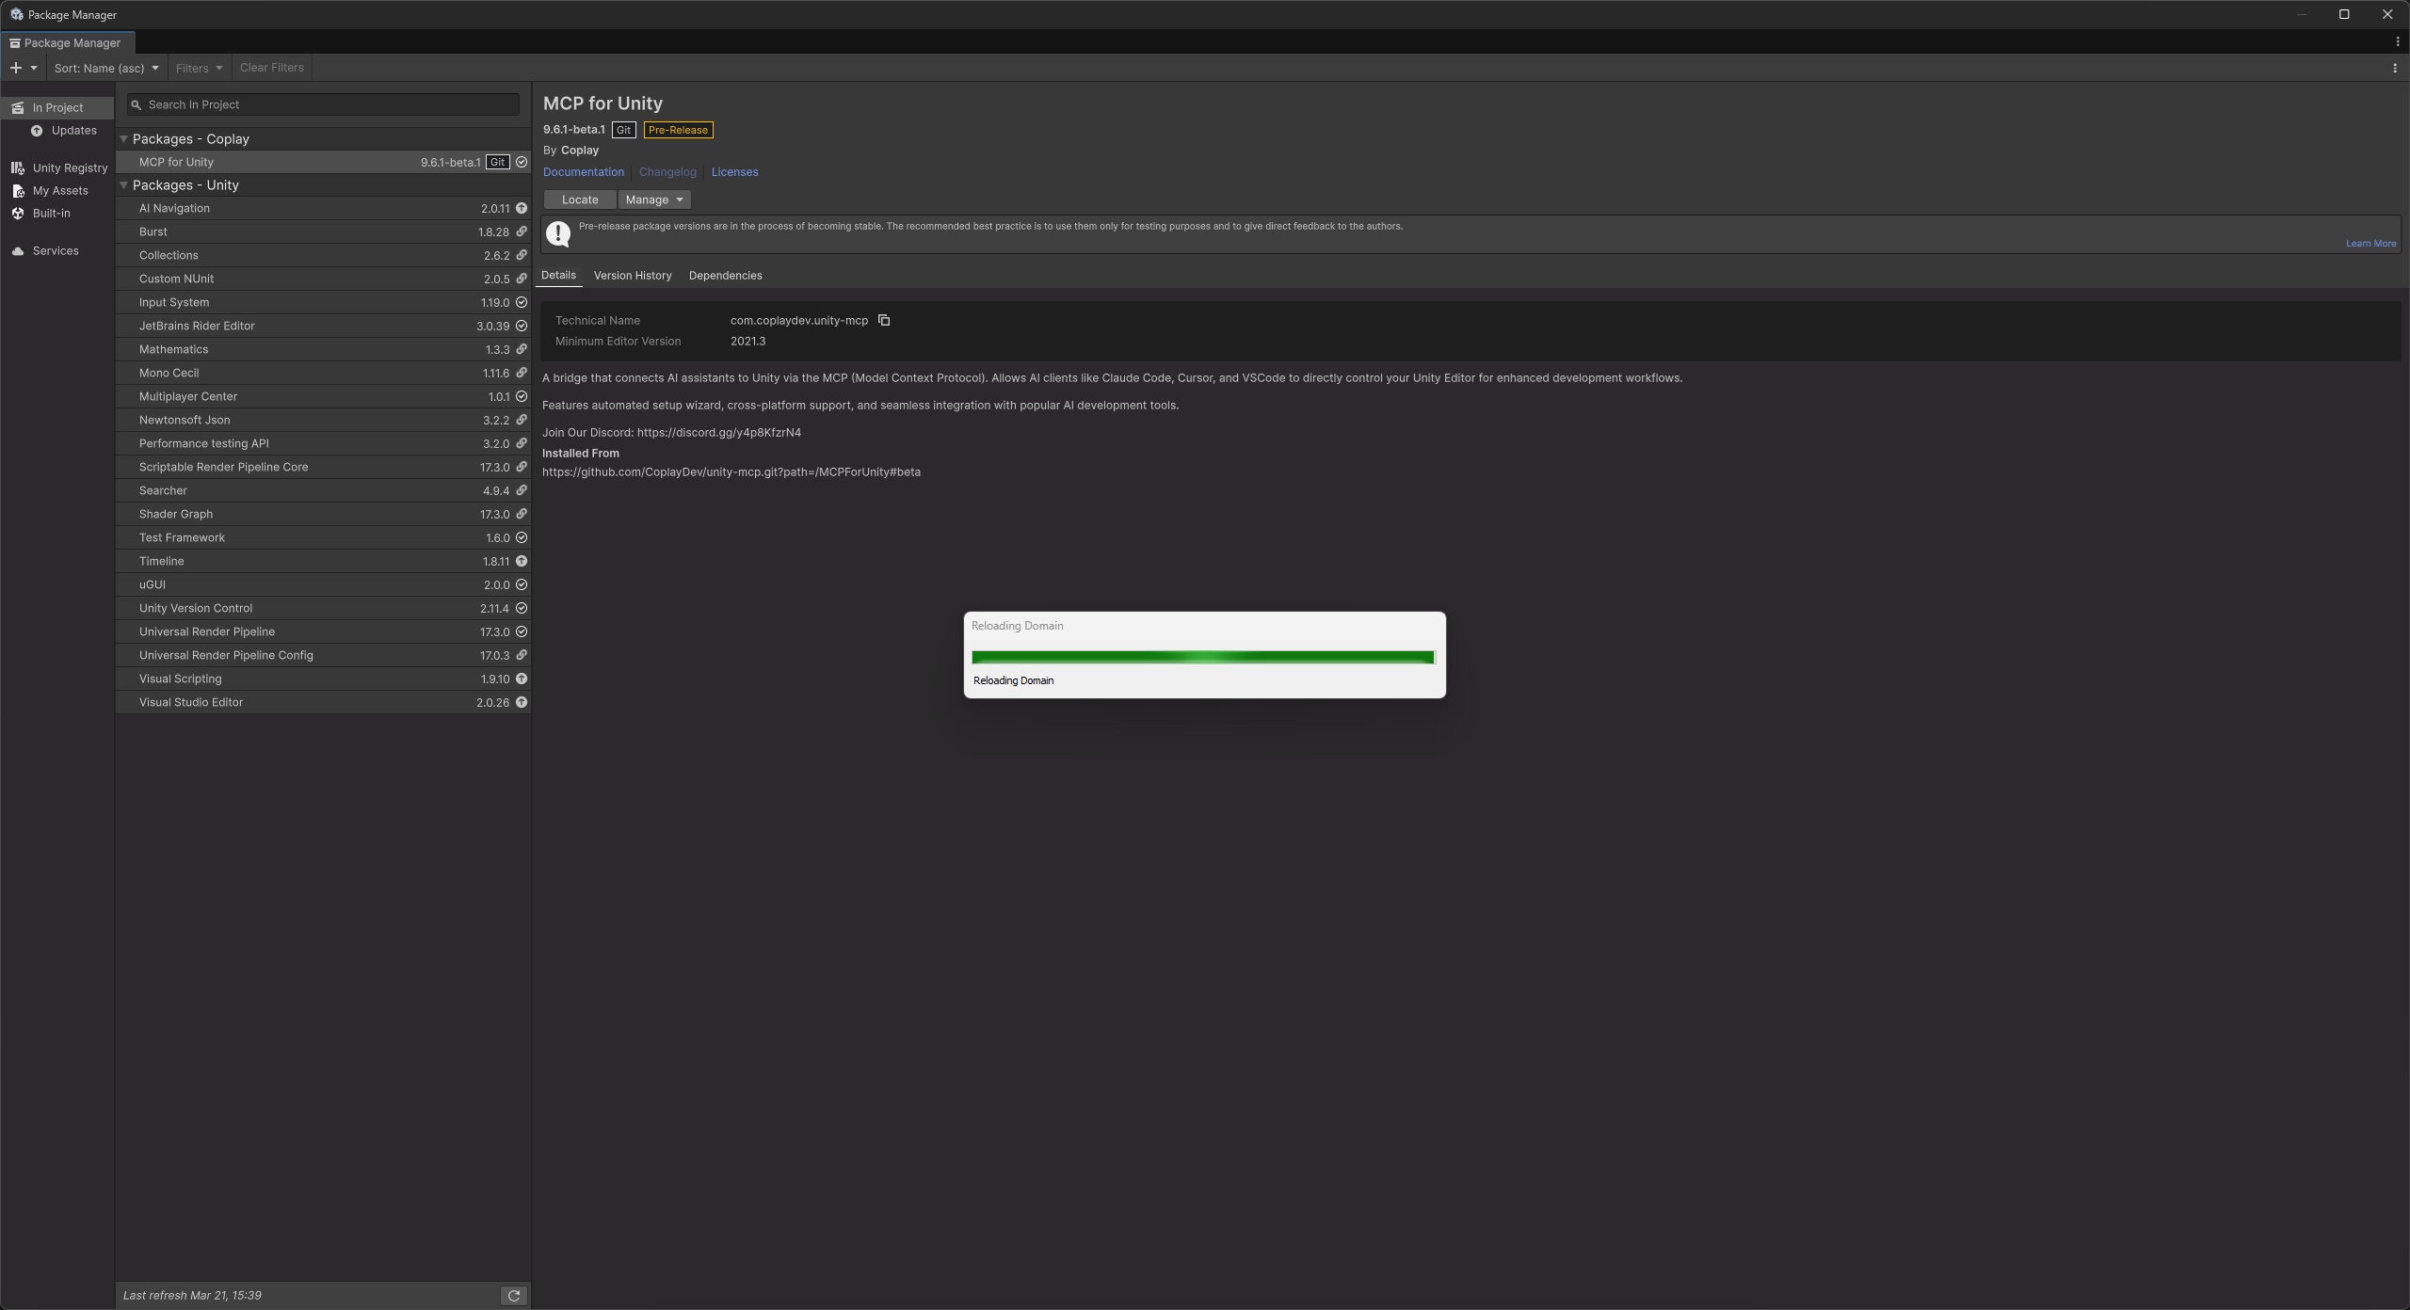The height and width of the screenshot is (1310, 2410).
Task: Select the Built-in packages section
Action: [51, 214]
